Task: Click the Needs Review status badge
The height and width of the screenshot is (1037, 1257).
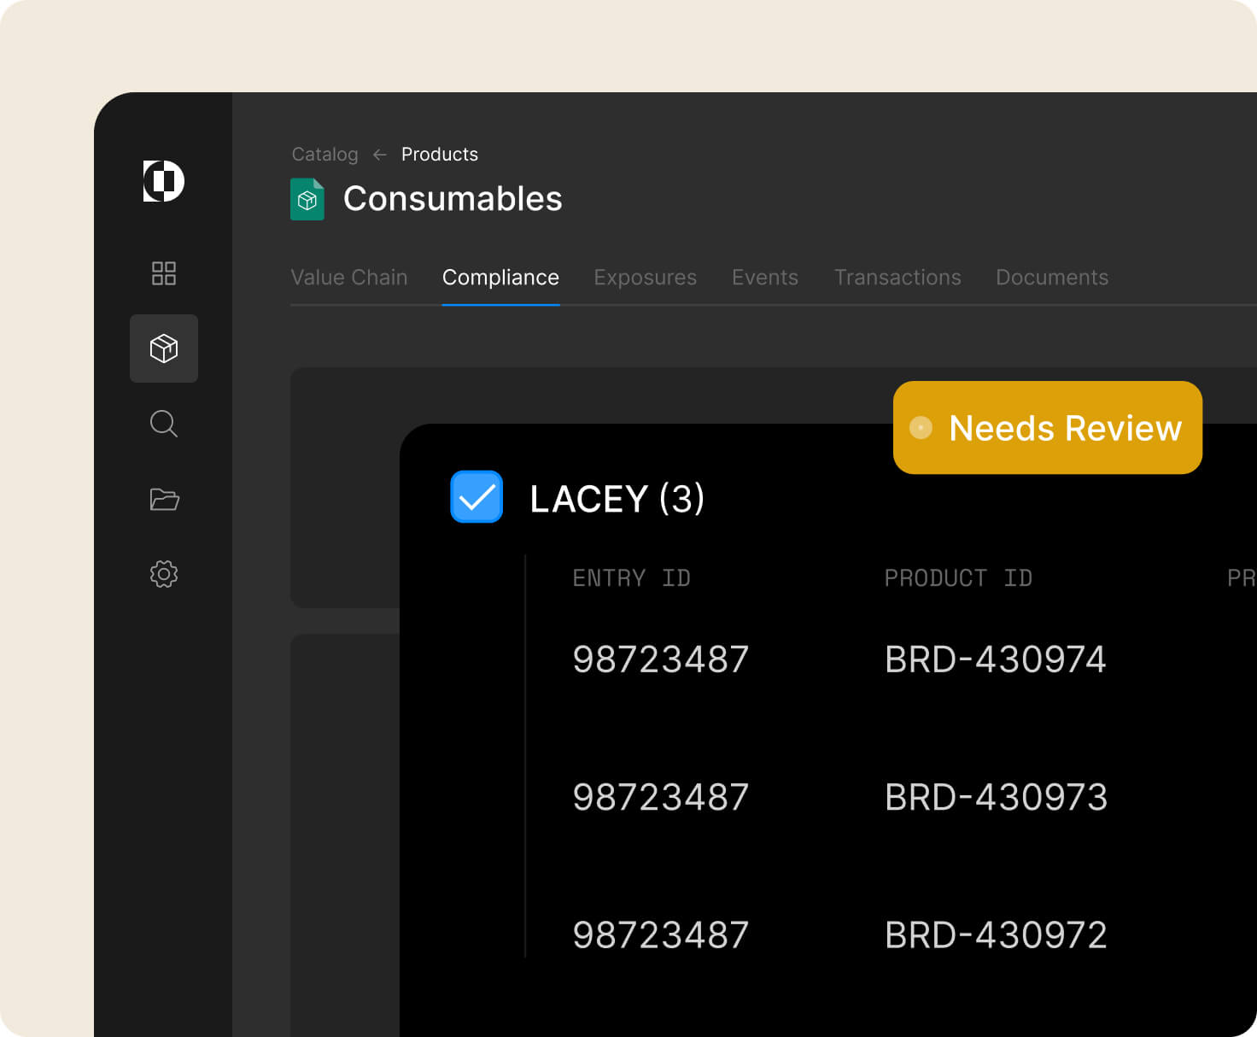Action: pyautogui.click(x=1048, y=427)
